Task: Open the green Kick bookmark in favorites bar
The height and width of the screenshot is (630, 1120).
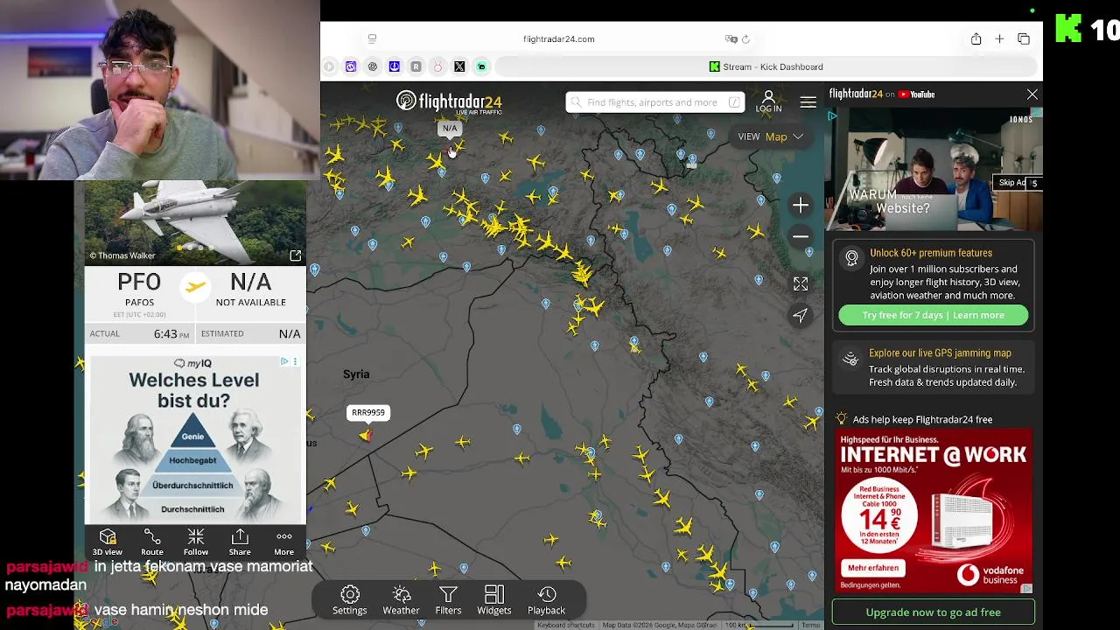Action: click(481, 66)
